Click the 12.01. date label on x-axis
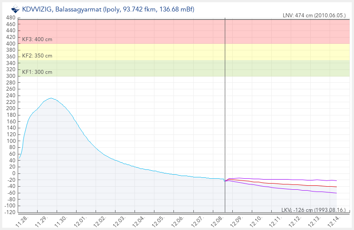The height and width of the screenshot is (230, 354). (81, 220)
